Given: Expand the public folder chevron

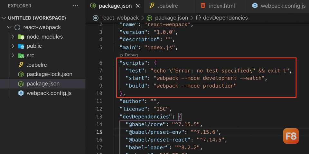Looking at the screenshot, I should pyautogui.click(x=13, y=46).
